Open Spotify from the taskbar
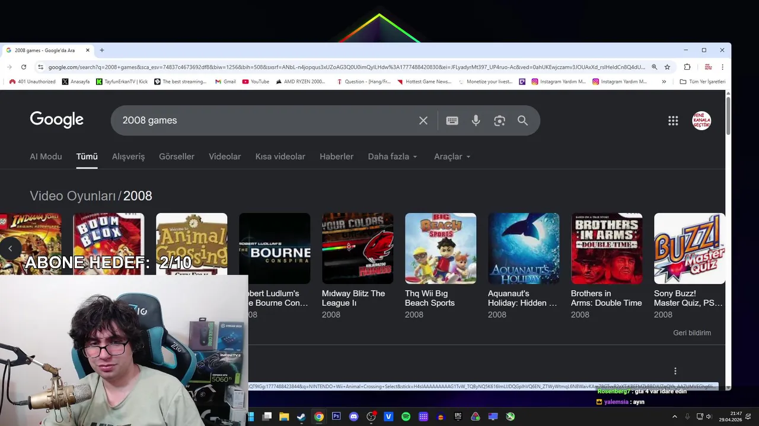This screenshot has height=426, width=759. click(x=406, y=417)
